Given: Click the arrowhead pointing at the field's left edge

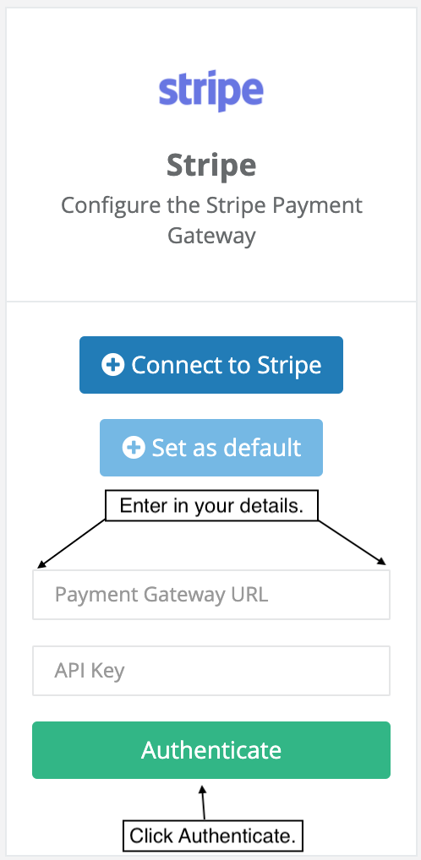Looking at the screenshot, I should coord(41,564).
